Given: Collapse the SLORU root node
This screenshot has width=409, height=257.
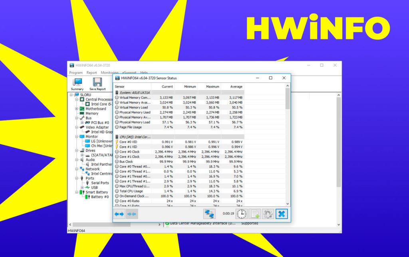Looking at the screenshot, I should (x=71, y=95).
